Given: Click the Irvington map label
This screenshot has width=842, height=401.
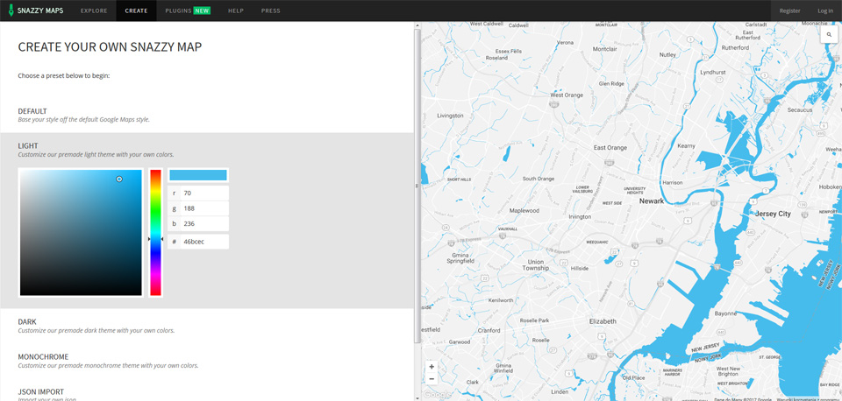Looking at the screenshot, I should [580, 217].
